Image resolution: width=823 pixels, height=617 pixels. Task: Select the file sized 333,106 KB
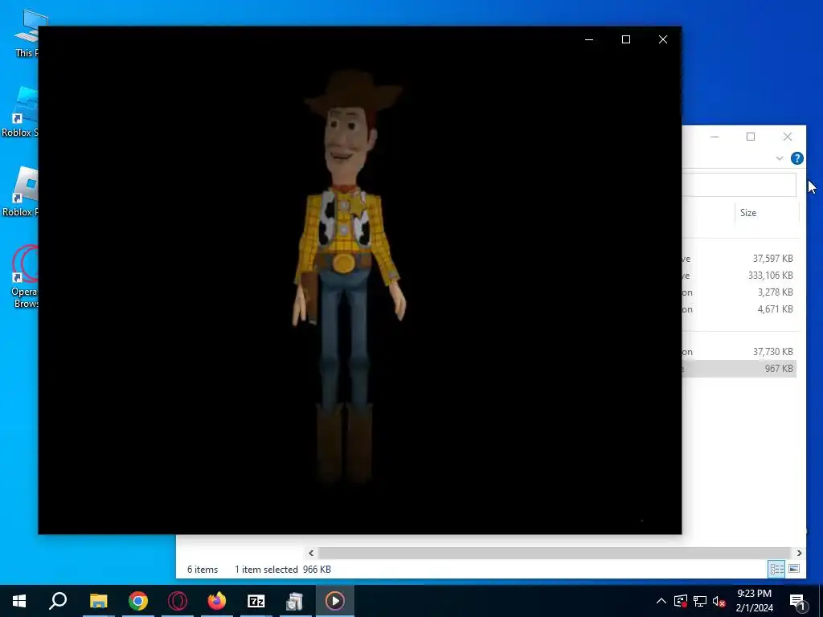[739, 275]
